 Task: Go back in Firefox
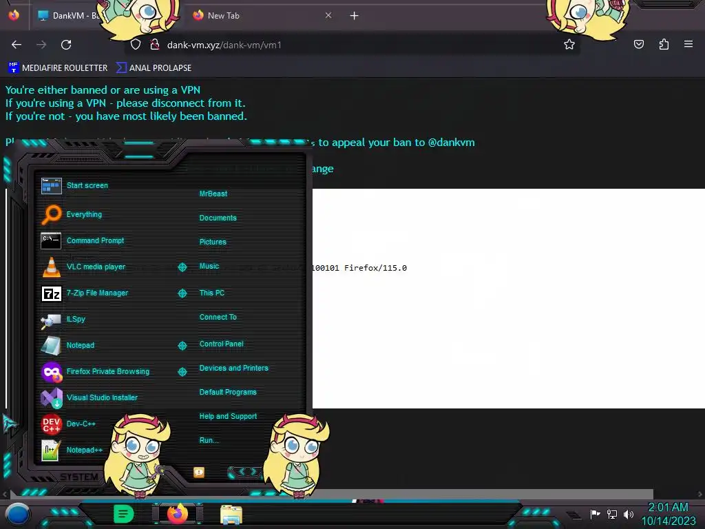[x=17, y=45]
